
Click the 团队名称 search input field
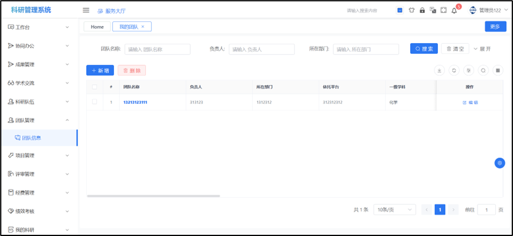coord(157,50)
